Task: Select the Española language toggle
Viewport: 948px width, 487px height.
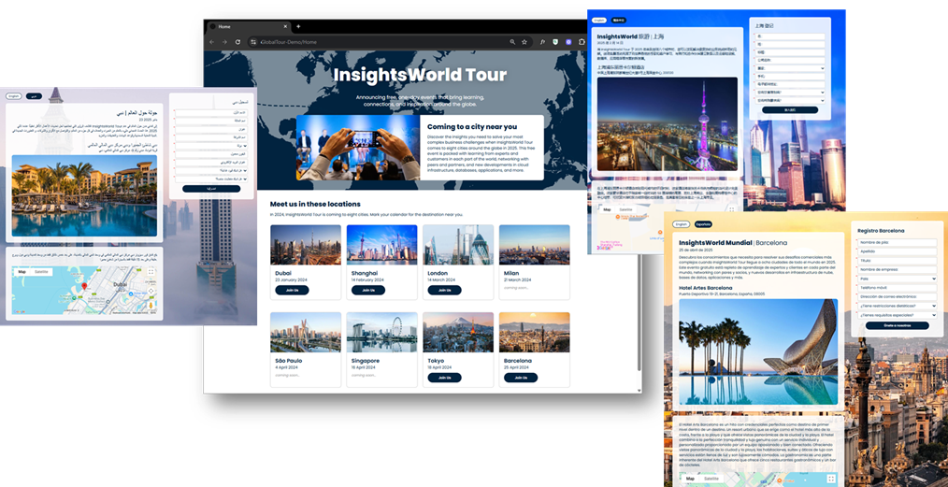Action: click(703, 225)
